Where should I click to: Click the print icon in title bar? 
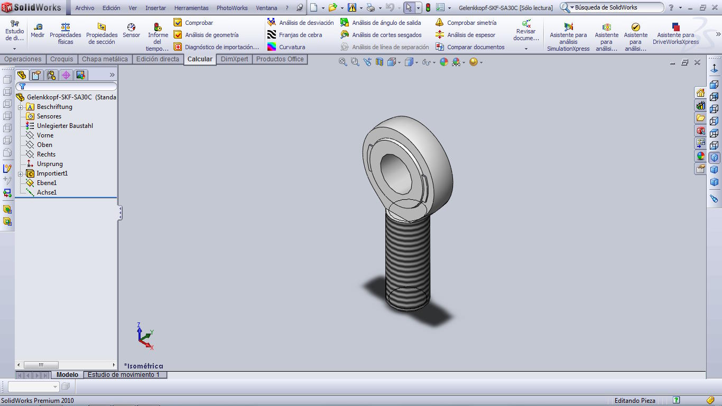point(371,7)
